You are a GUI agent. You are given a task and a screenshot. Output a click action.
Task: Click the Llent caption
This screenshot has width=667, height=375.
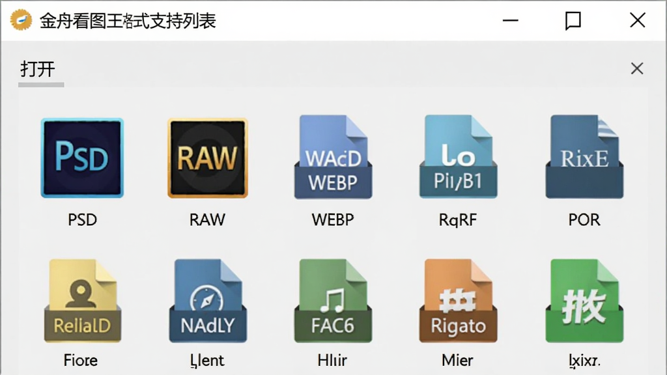click(207, 361)
